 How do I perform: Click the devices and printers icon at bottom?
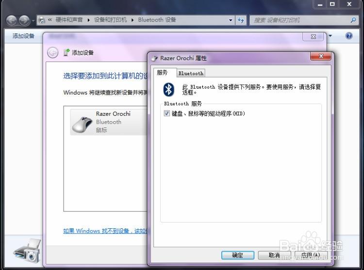point(27,251)
